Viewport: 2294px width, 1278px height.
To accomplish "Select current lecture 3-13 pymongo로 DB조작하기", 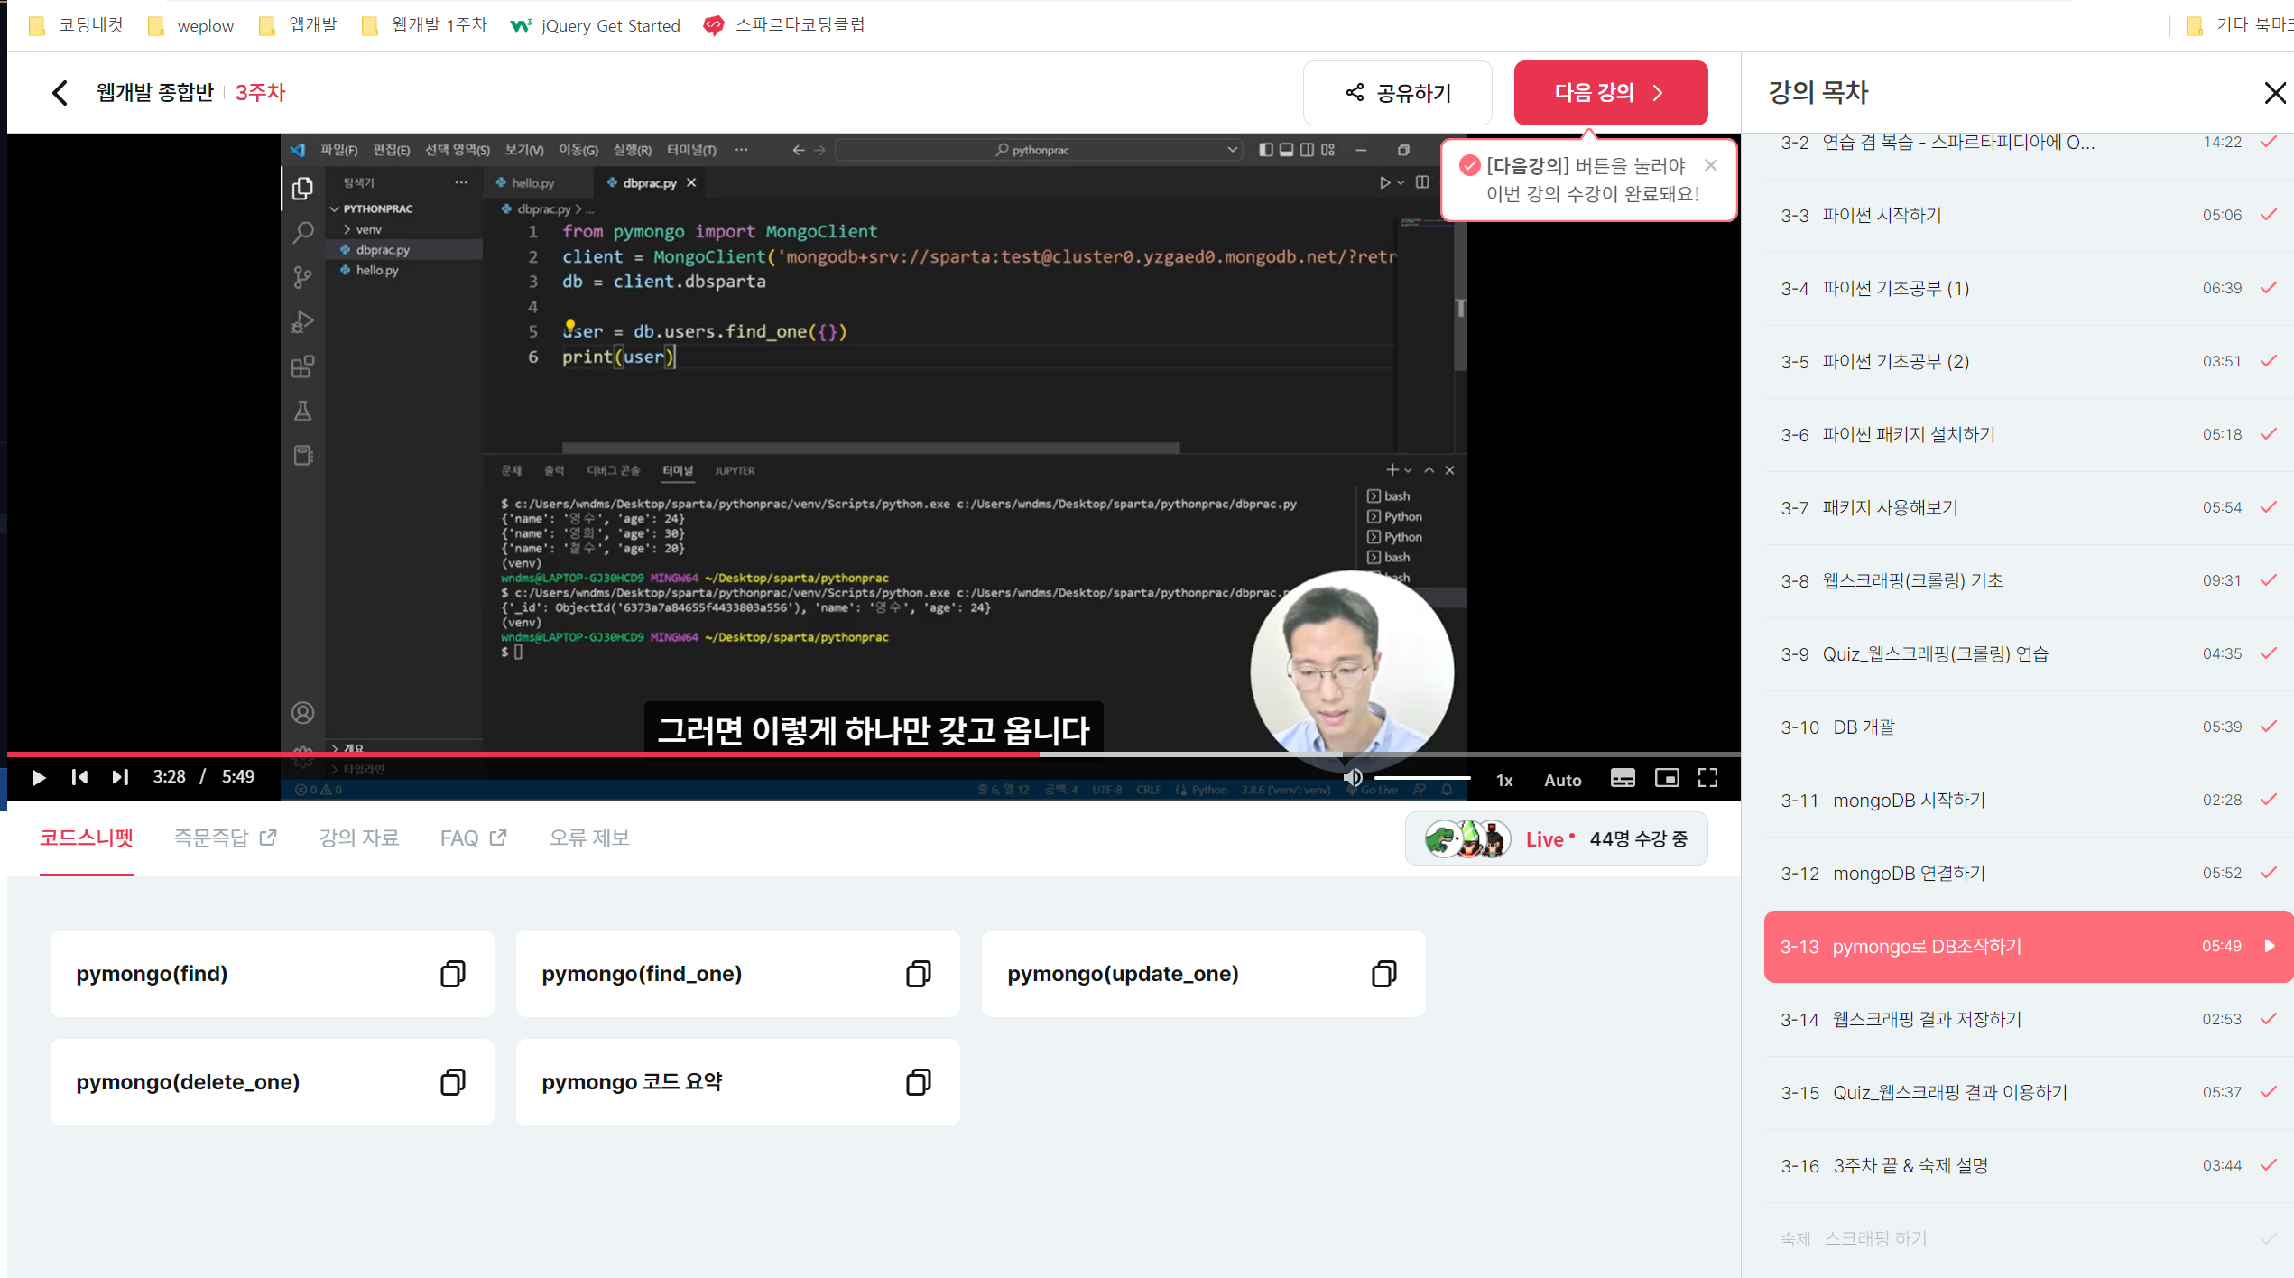I will (x=2029, y=947).
